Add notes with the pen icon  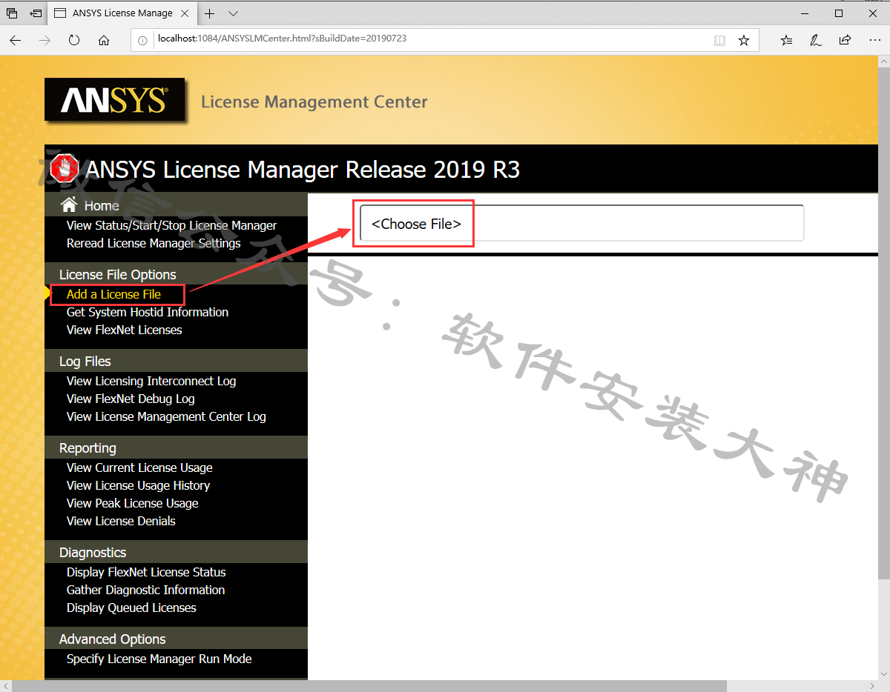816,40
